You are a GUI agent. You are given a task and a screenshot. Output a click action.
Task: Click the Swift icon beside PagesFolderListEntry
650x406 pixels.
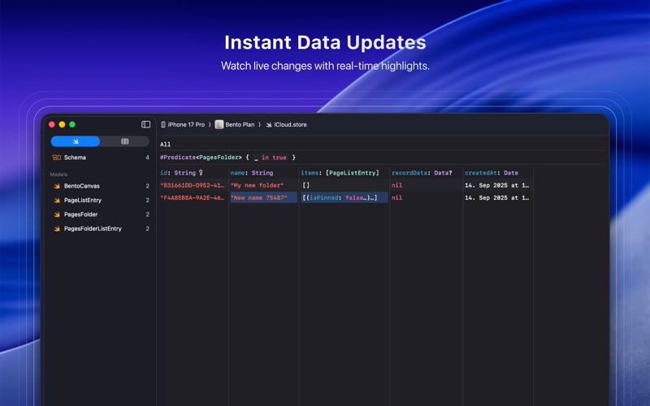coord(57,228)
